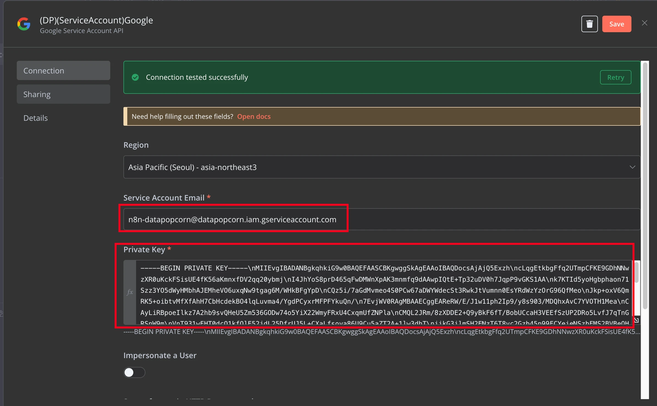Open the Connection tab
The height and width of the screenshot is (406, 657).
(64, 70)
